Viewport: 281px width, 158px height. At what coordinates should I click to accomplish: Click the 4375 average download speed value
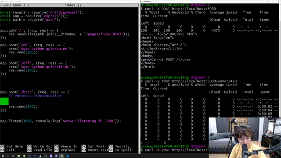coord(216,30)
